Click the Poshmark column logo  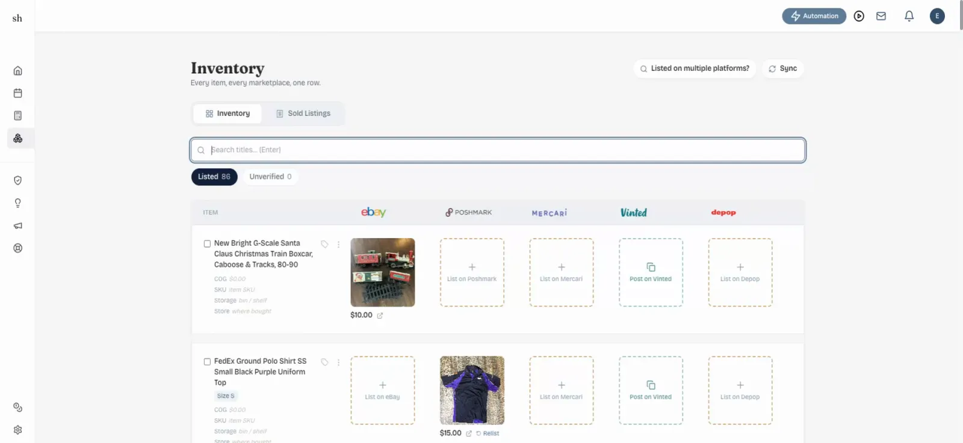pos(468,212)
